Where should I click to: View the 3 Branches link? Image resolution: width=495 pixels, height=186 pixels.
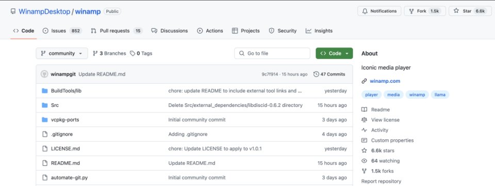coord(109,53)
